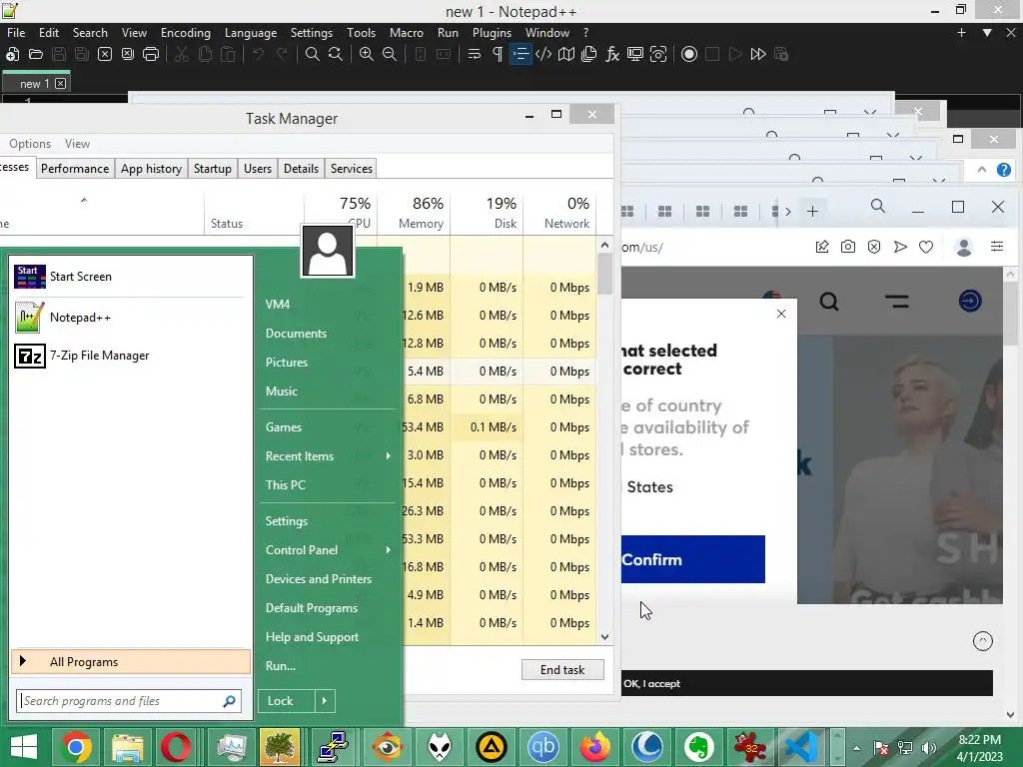Open the Language menu in Notepad++
1023x767 pixels.
click(x=251, y=33)
